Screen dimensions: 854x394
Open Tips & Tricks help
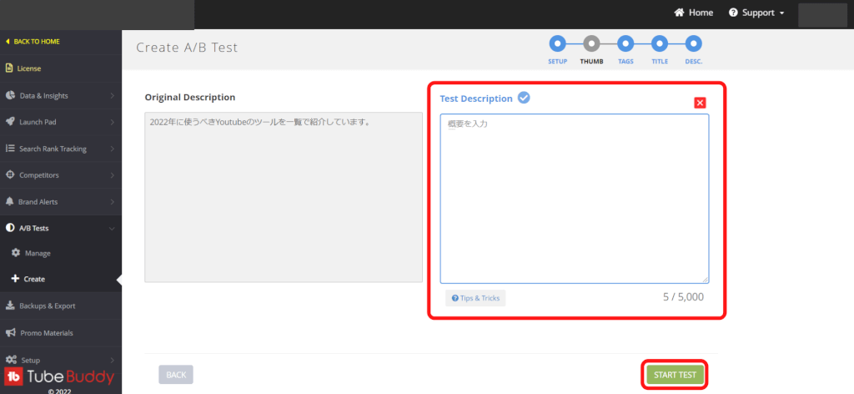(475, 298)
